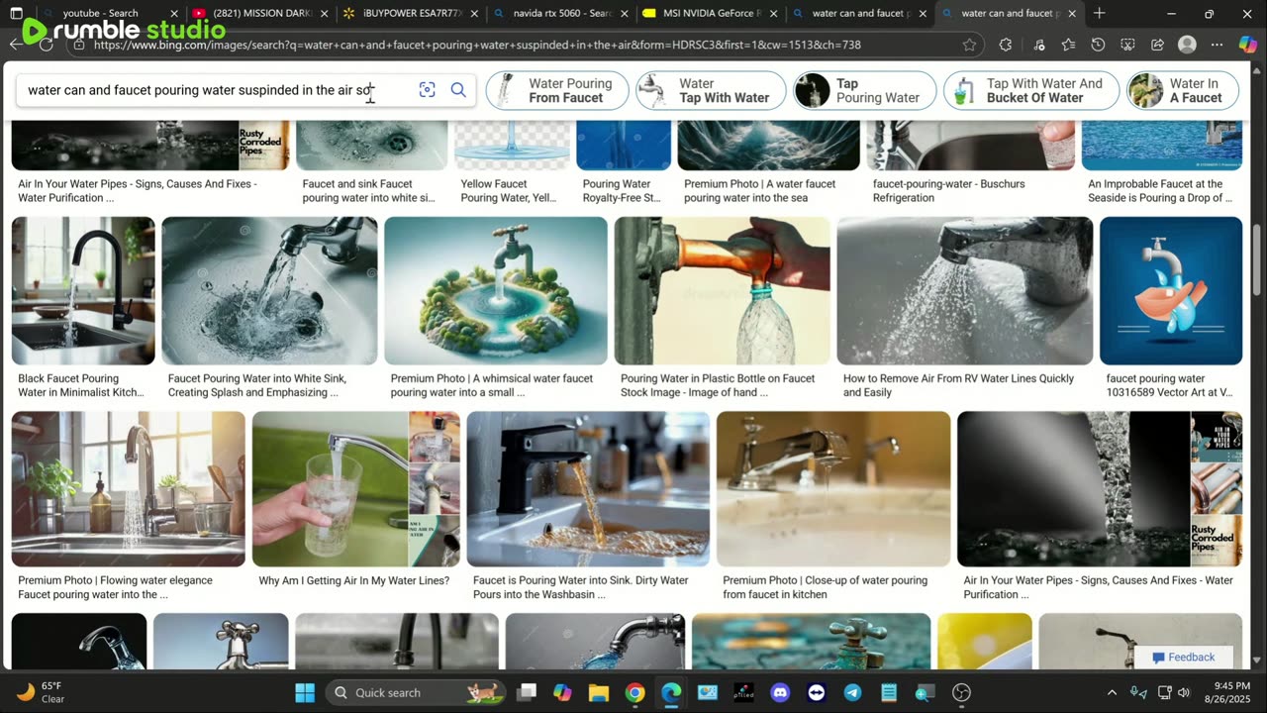
Task: Open the whimsical water faucet island thumbnail
Action: coord(495,291)
